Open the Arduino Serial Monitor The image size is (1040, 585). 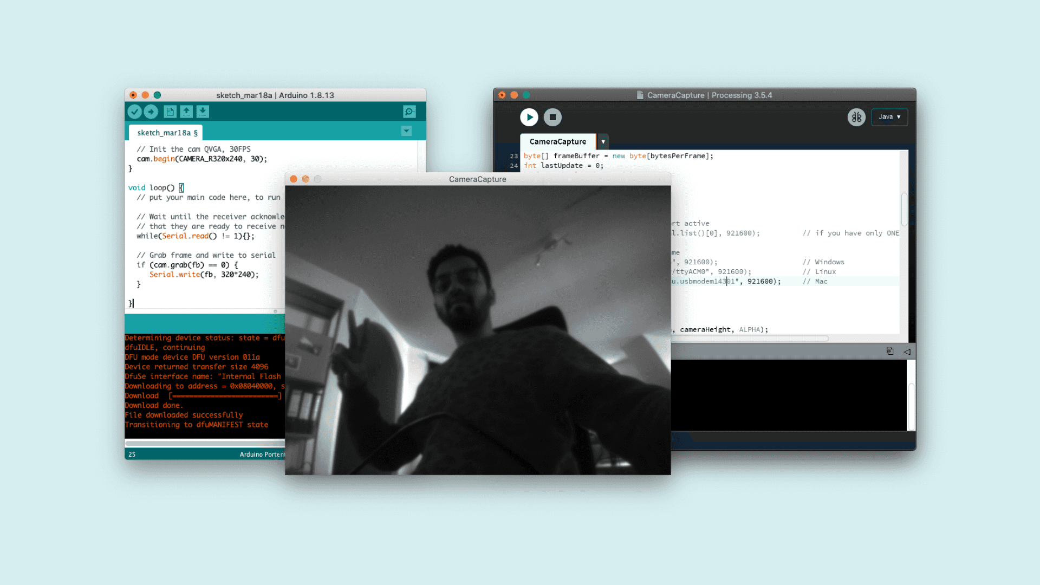click(x=409, y=112)
